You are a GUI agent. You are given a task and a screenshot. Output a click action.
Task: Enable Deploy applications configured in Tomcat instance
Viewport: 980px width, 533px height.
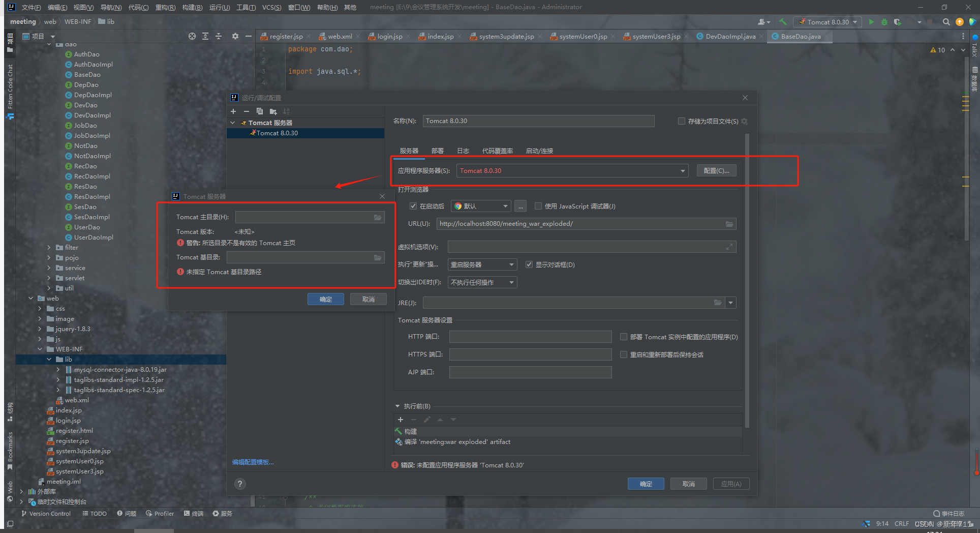point(624,337)
